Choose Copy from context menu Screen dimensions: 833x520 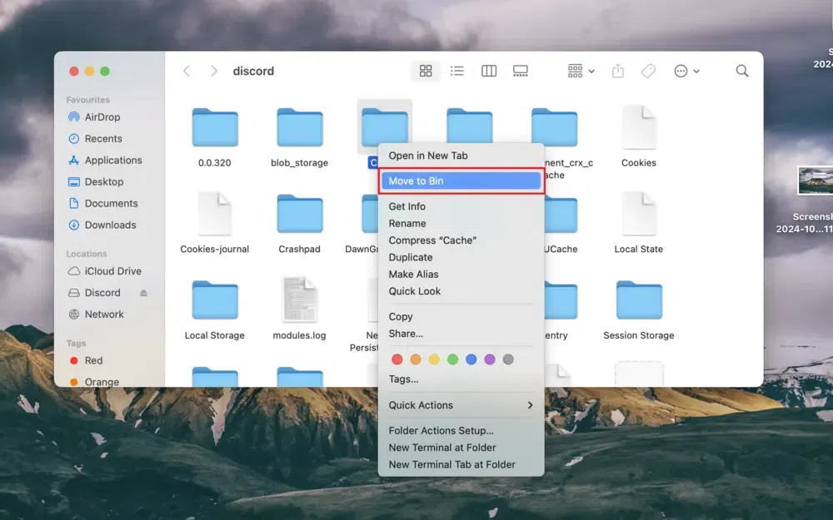coord(461,317)
